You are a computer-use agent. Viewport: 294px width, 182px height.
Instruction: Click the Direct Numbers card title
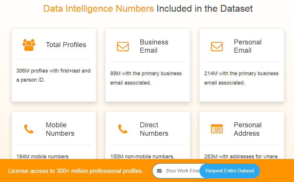(x=154, y=129)
